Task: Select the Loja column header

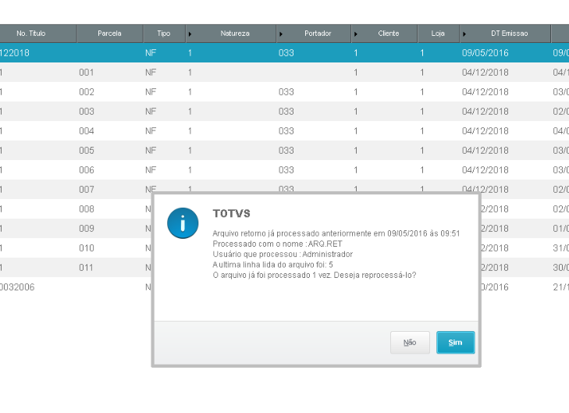Action: point(438,34)
